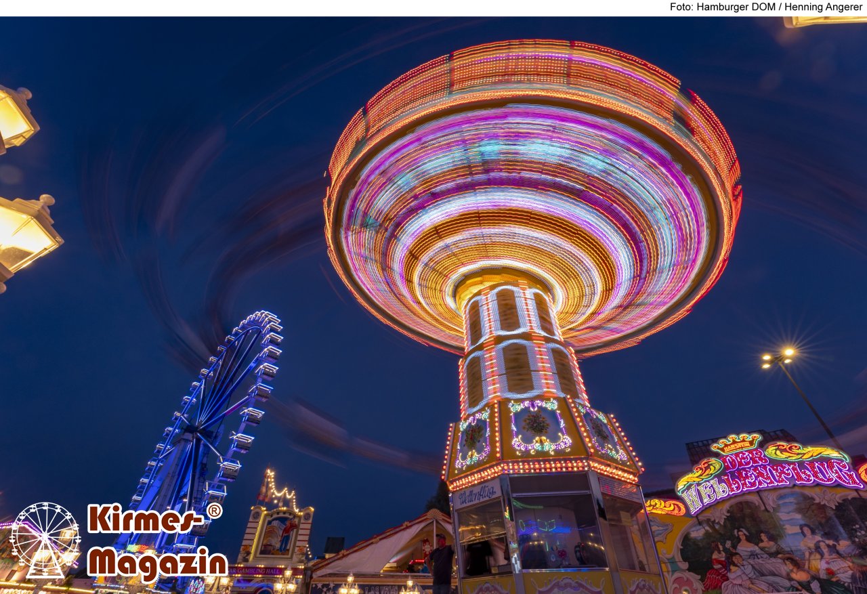The image size is (867, 594).
Task: Click the upper glowing lantern at left edge
Action: tap(15, 118)
